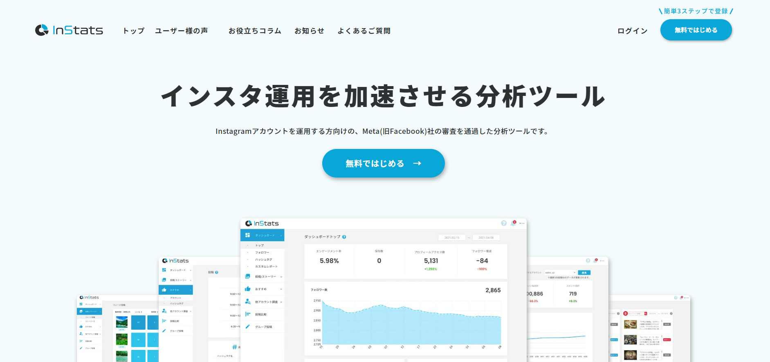Click the arrow icon on the hero 無料ではじめる button
770x362 pixels.
(417, 163)
